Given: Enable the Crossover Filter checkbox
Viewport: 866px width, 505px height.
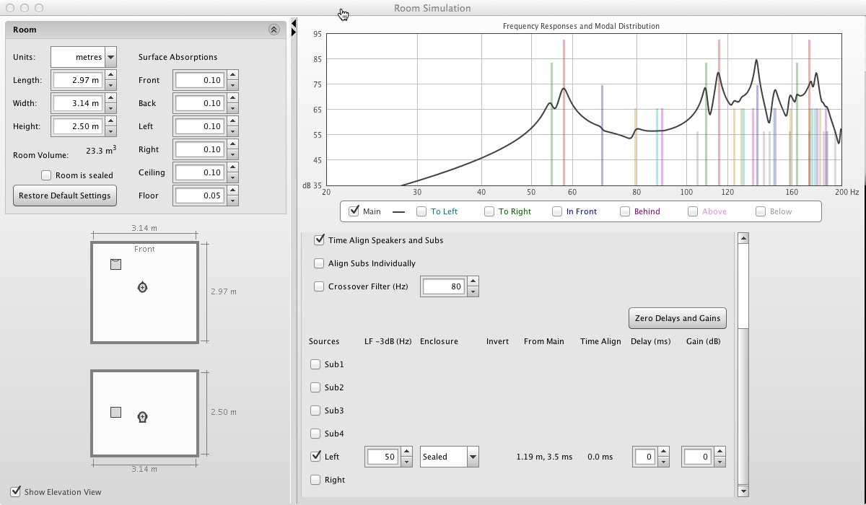Looking at the screenshot, I should click(x=319, y=286).
